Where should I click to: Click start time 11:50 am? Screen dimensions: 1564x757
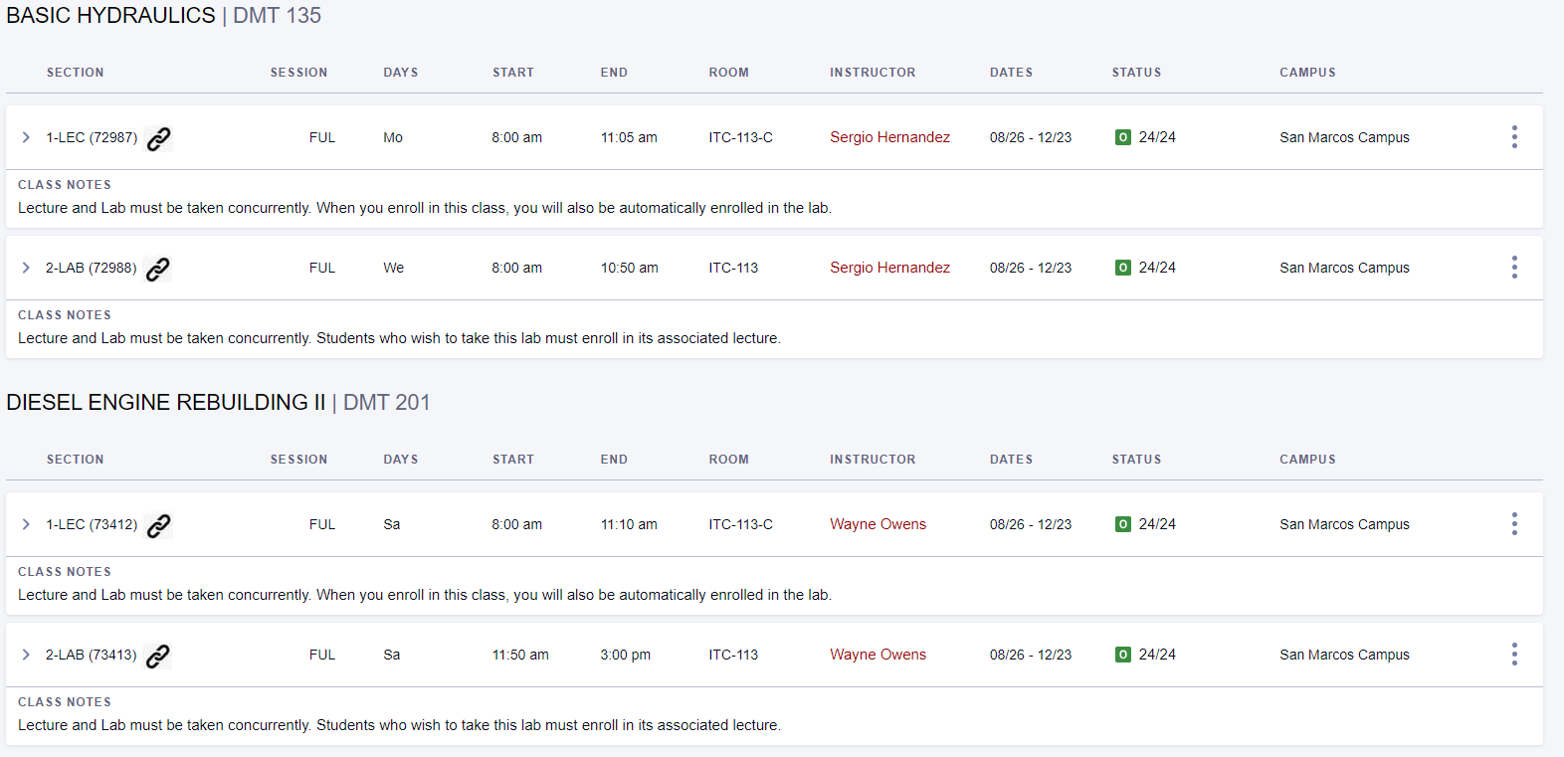click(520, 655)
